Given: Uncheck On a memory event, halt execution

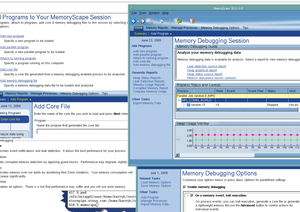Looking at the screenshot, I should 192,195.
